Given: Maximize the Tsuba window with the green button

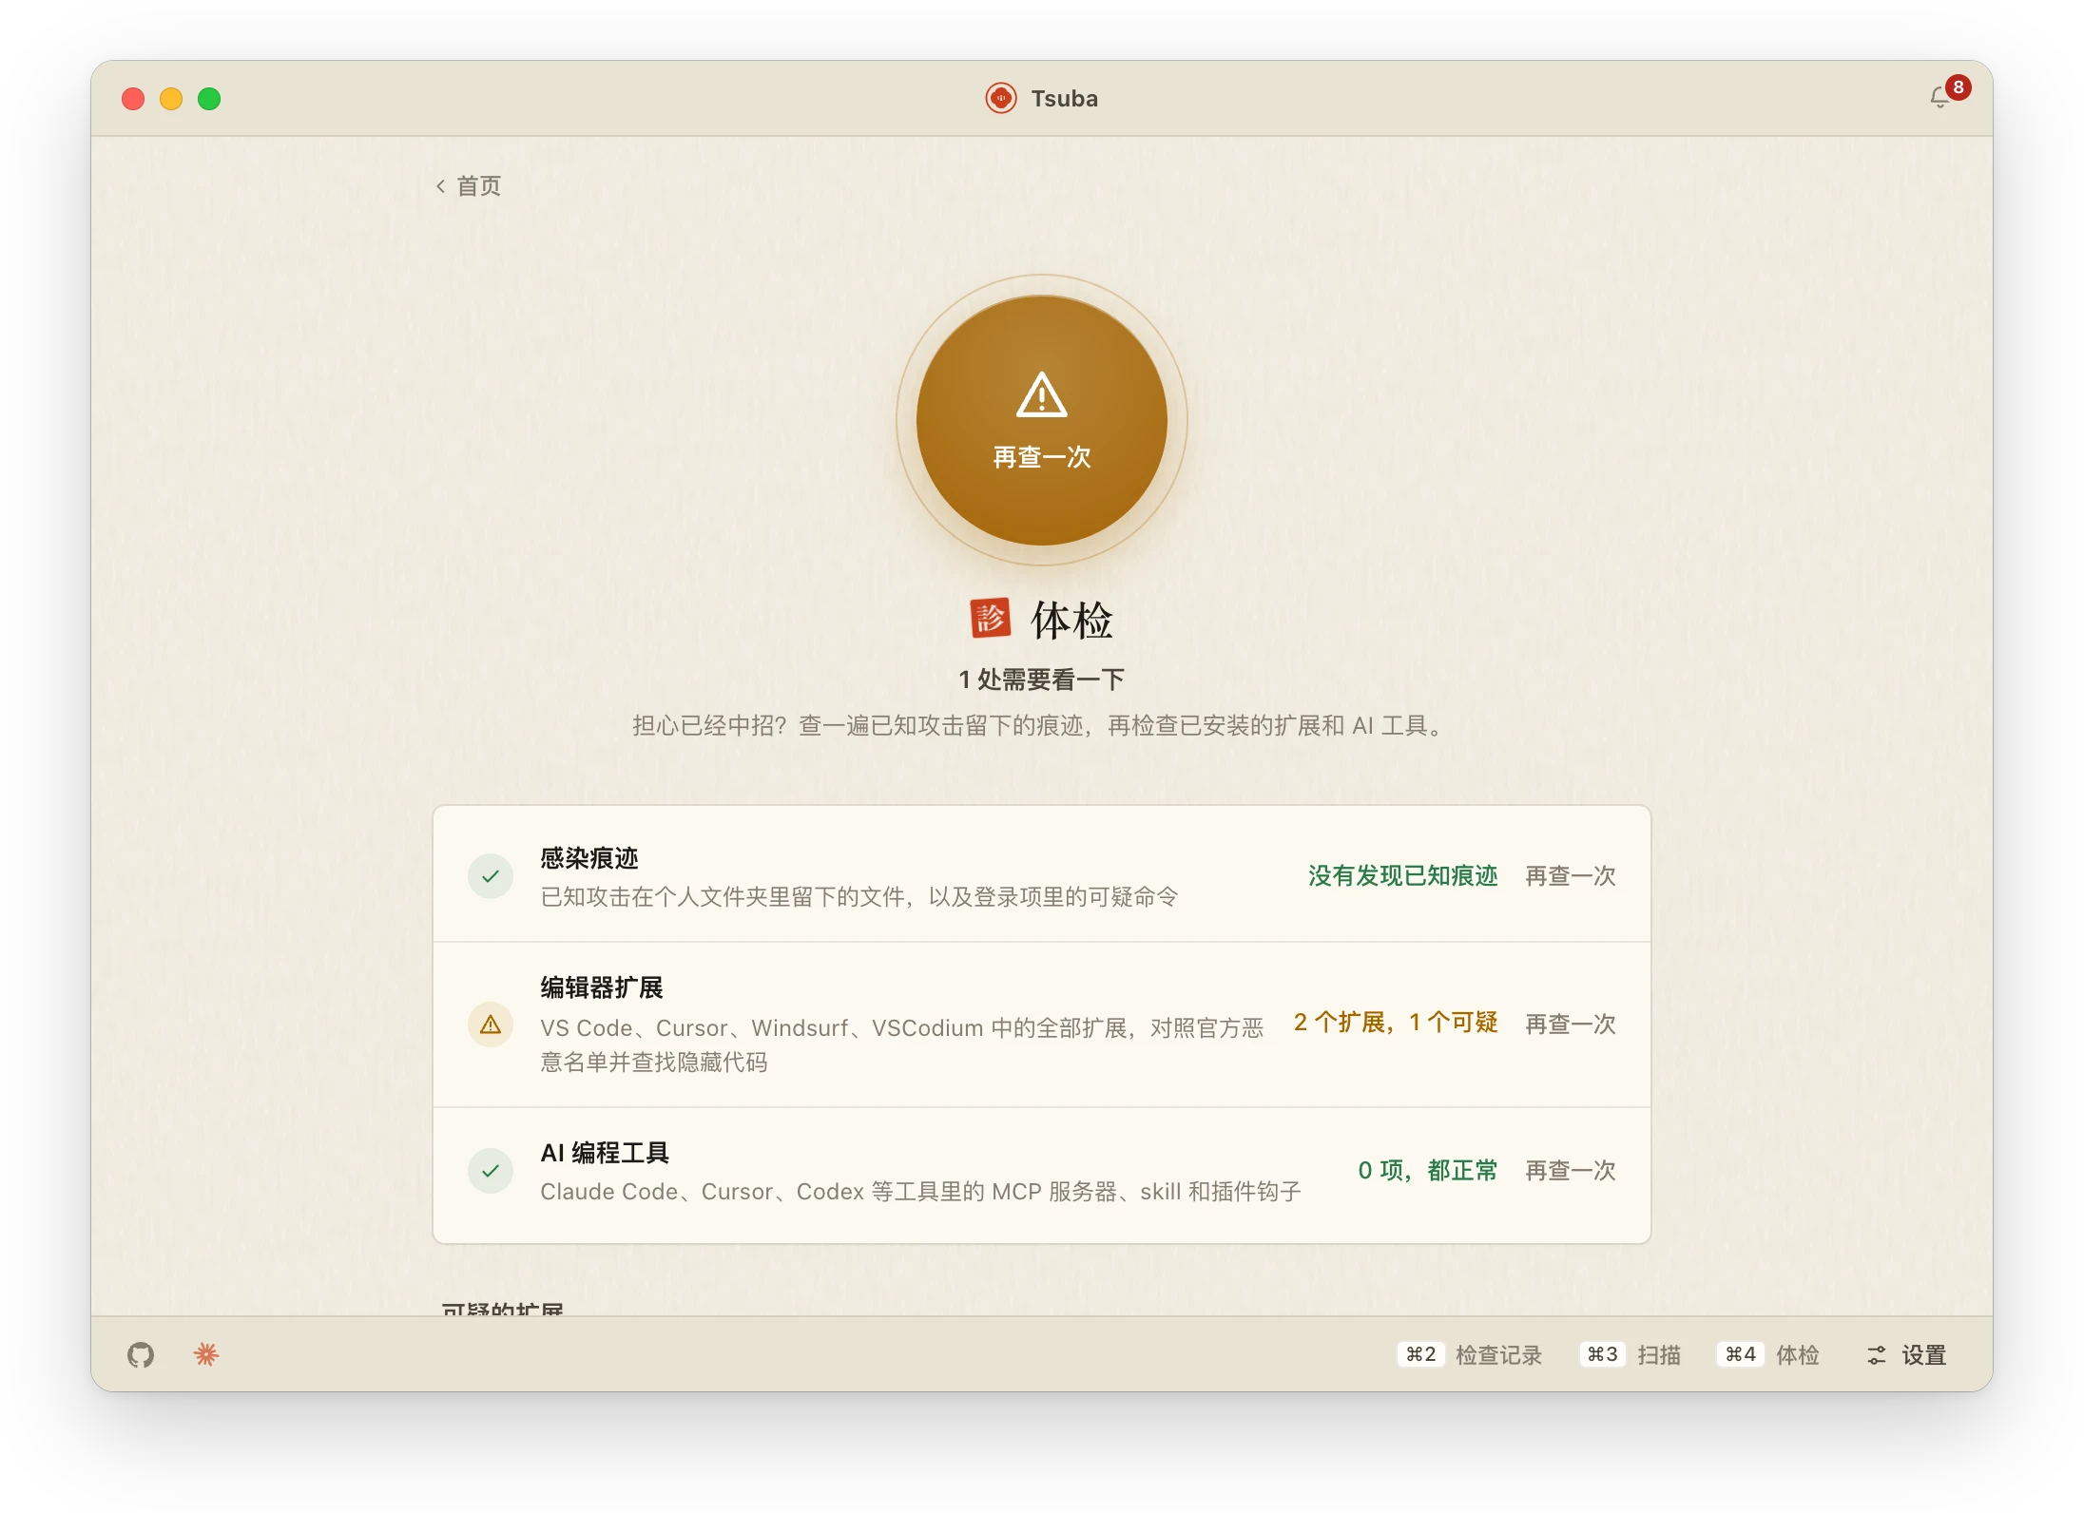Looking at the screenshot, I should click(x=209, y=99).
